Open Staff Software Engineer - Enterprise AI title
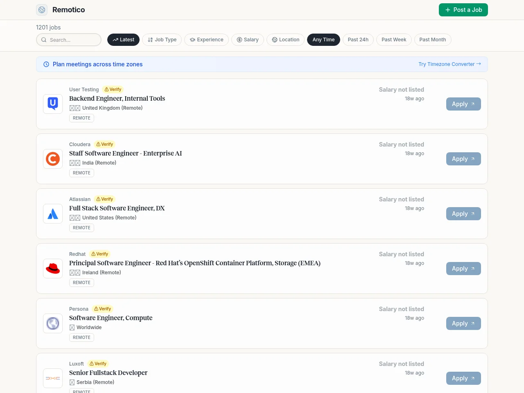 point(125,153)
